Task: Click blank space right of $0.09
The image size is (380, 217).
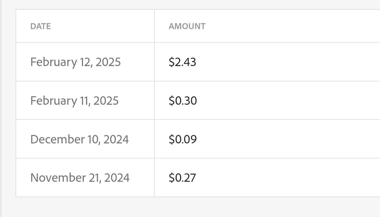Action: 289,139
